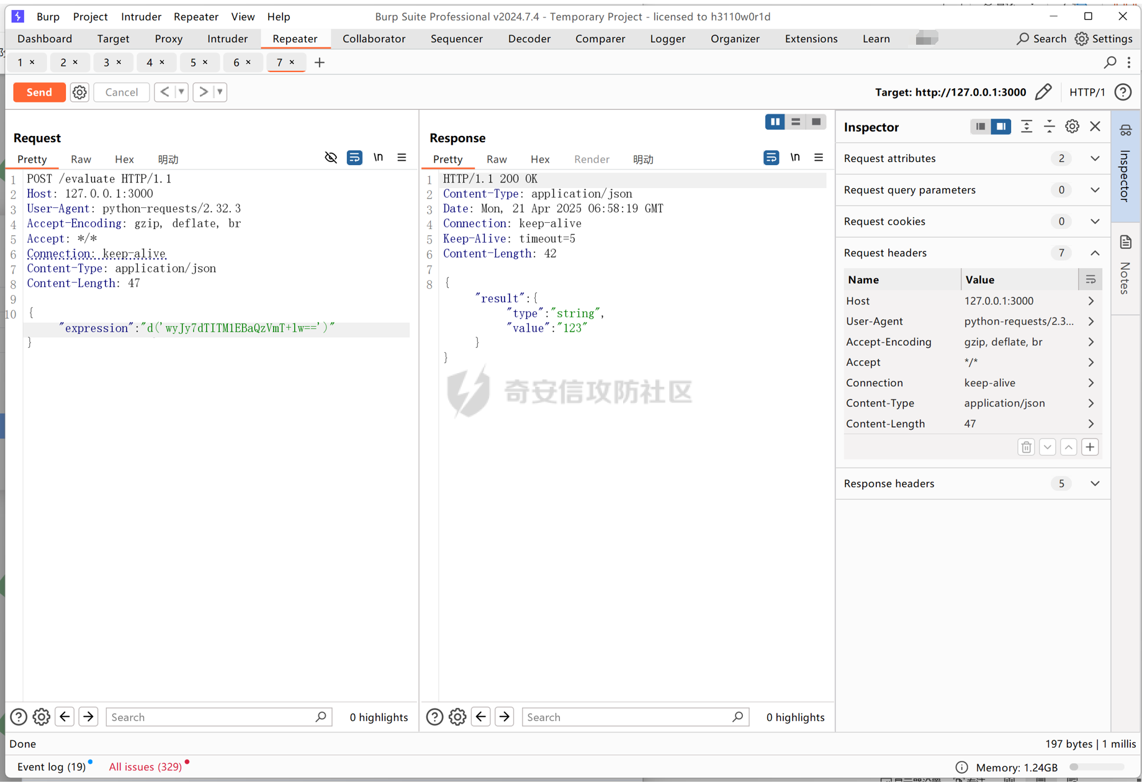Open the Intruder tool tab
1142x783 pixels.
(227, 38)
